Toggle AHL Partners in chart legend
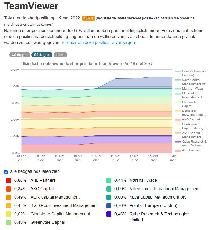The image size is (213, 230). pyautogui.click(x=188, y=150)
